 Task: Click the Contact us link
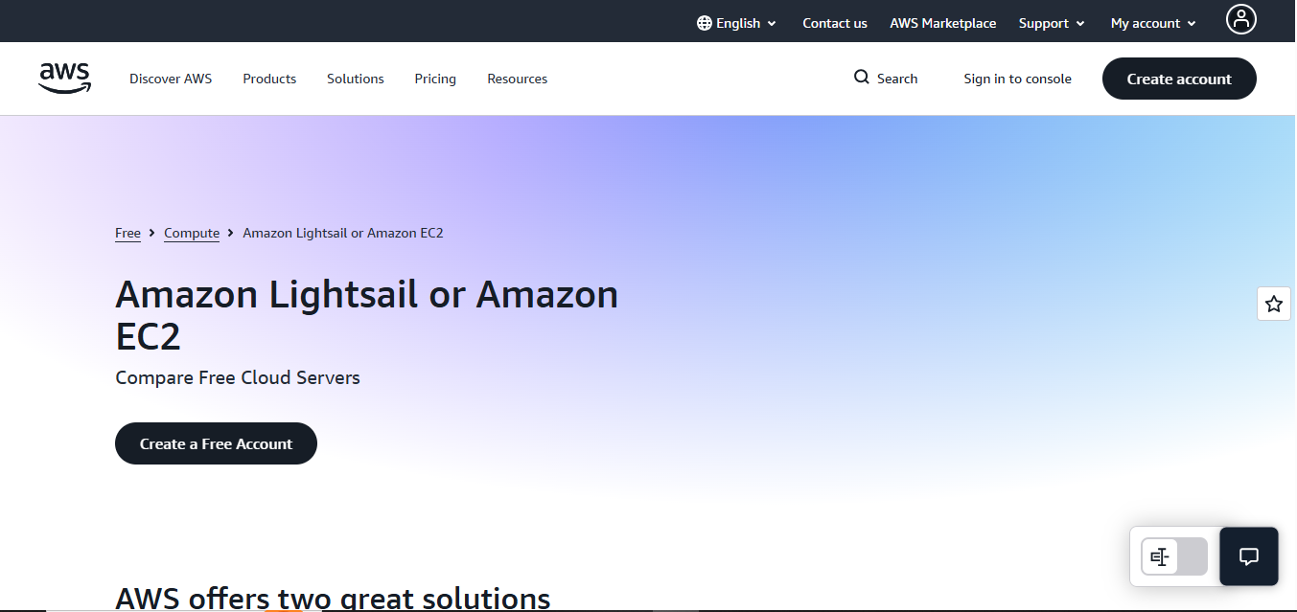click(x=835, y=23)
